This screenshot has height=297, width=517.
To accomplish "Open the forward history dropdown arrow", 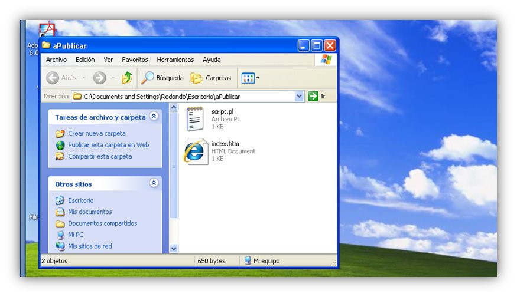I will 113,78.
